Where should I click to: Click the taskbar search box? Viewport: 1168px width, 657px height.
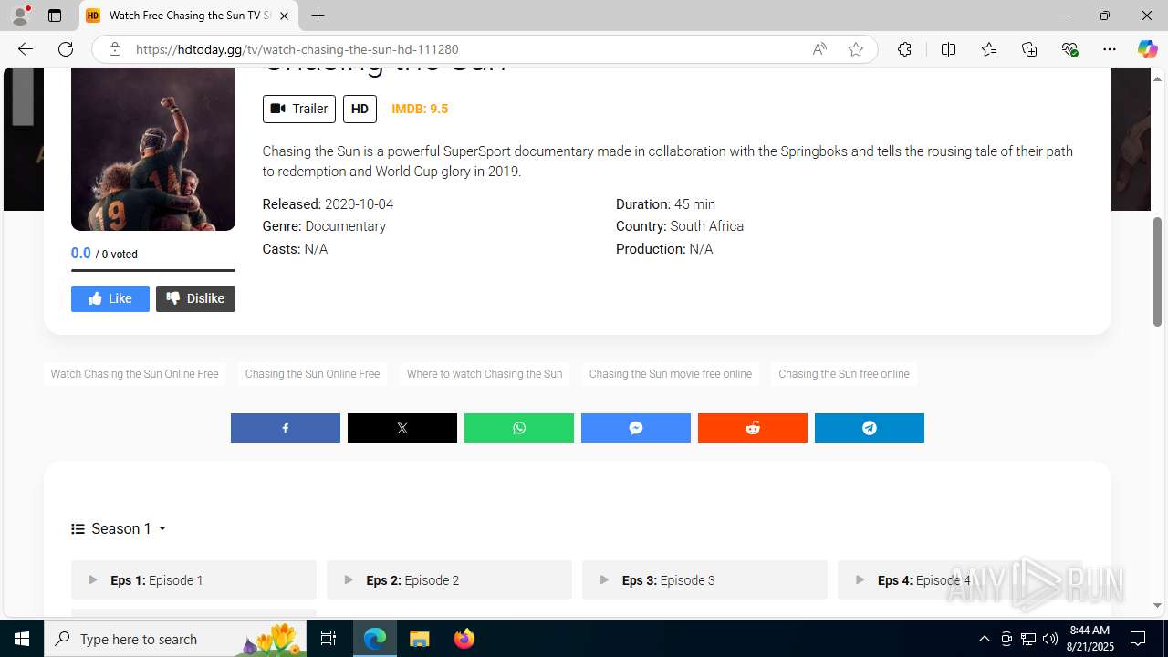[177, 639]
